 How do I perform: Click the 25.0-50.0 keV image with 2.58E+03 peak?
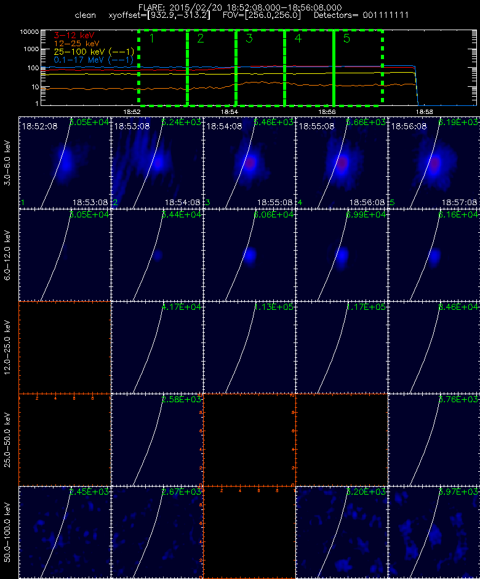[x=157, y=440]
